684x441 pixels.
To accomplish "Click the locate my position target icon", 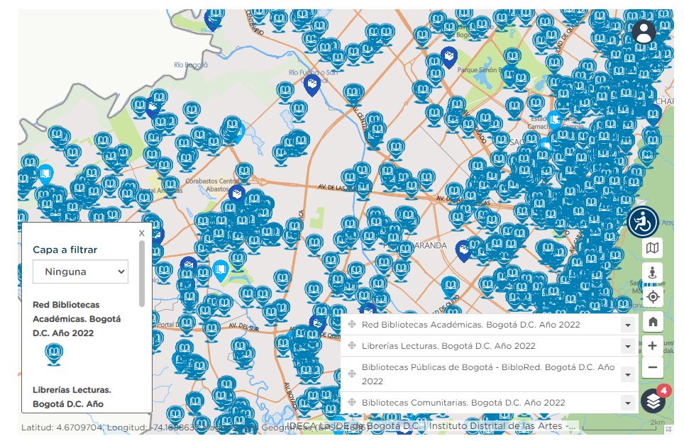I will [x=653, y=296].
